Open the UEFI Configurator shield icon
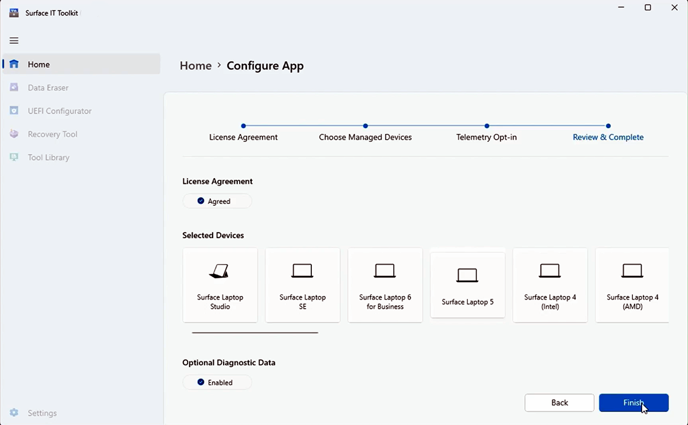The image size is (688, 425). (x=14, y=111)
